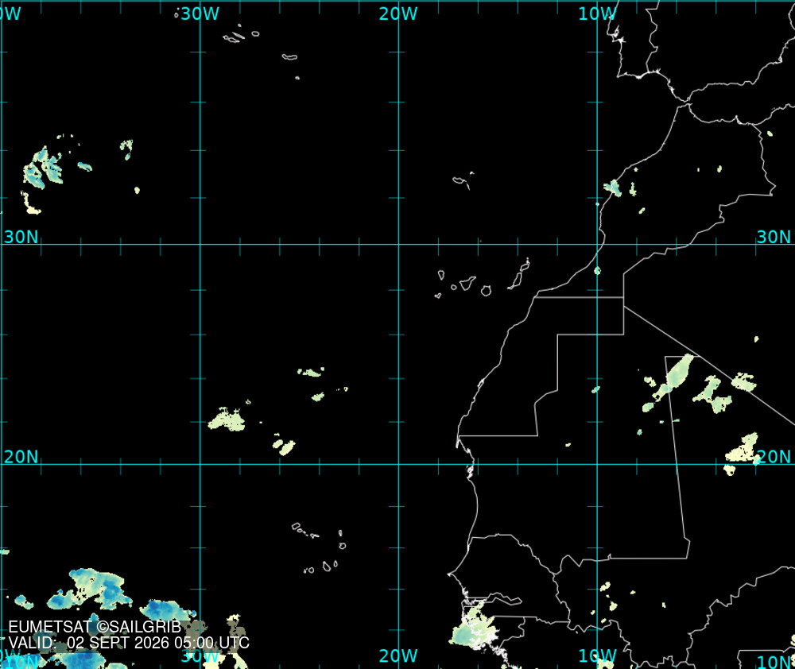Image resolution: width=795 pixels, height=669 pixels.
Task: Click the 20W longitude label at bottom
Action: coord(398,655)
